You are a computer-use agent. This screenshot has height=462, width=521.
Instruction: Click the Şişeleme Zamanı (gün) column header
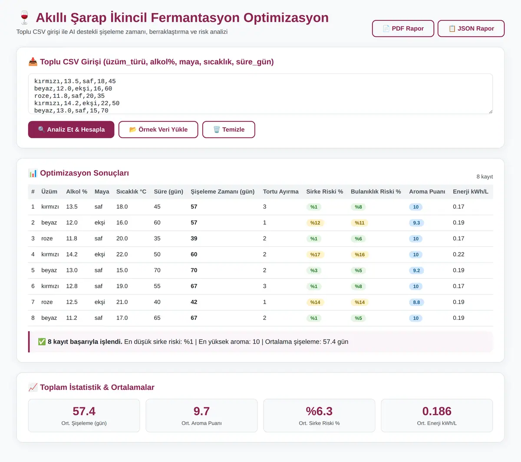[223, 192]
